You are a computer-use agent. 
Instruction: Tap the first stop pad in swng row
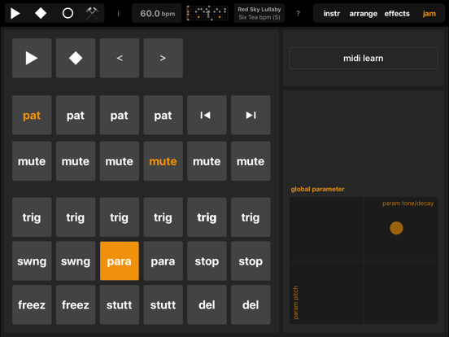pyautogui.click(x=207, y=261)
